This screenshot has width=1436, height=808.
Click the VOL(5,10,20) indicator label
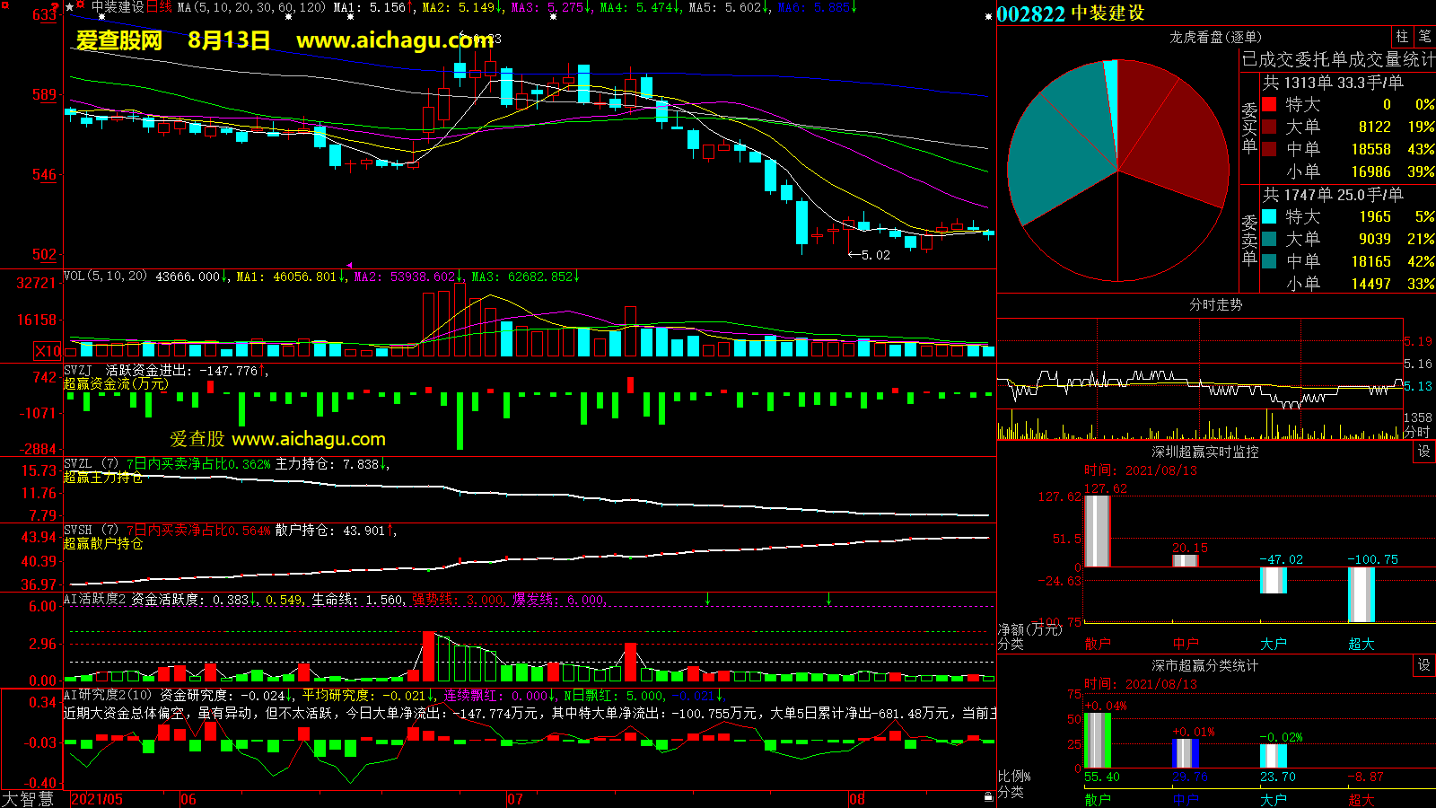pos(105,277)
